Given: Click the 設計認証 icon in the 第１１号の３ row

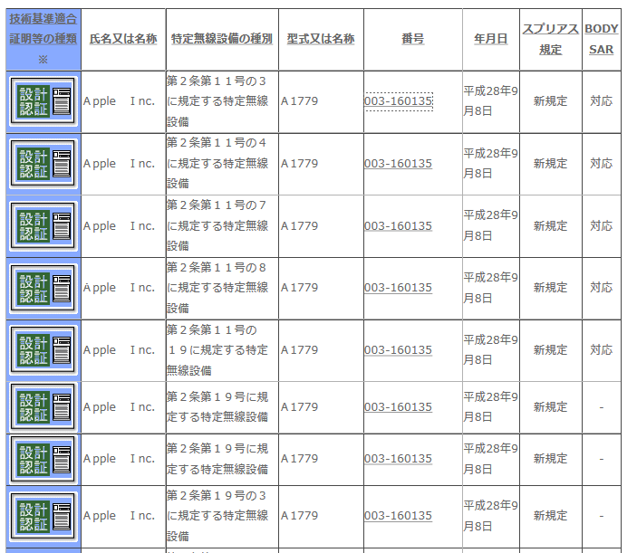Looking at the screenshot, I should point(43,101).
